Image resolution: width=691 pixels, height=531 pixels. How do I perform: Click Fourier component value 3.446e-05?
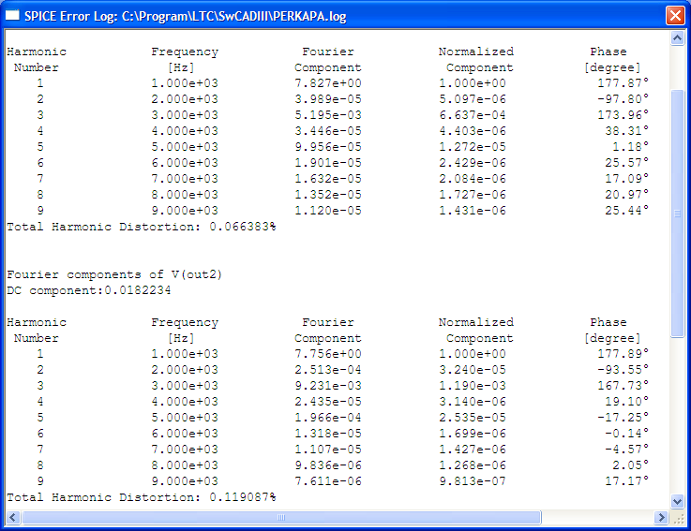pos(328,131)
